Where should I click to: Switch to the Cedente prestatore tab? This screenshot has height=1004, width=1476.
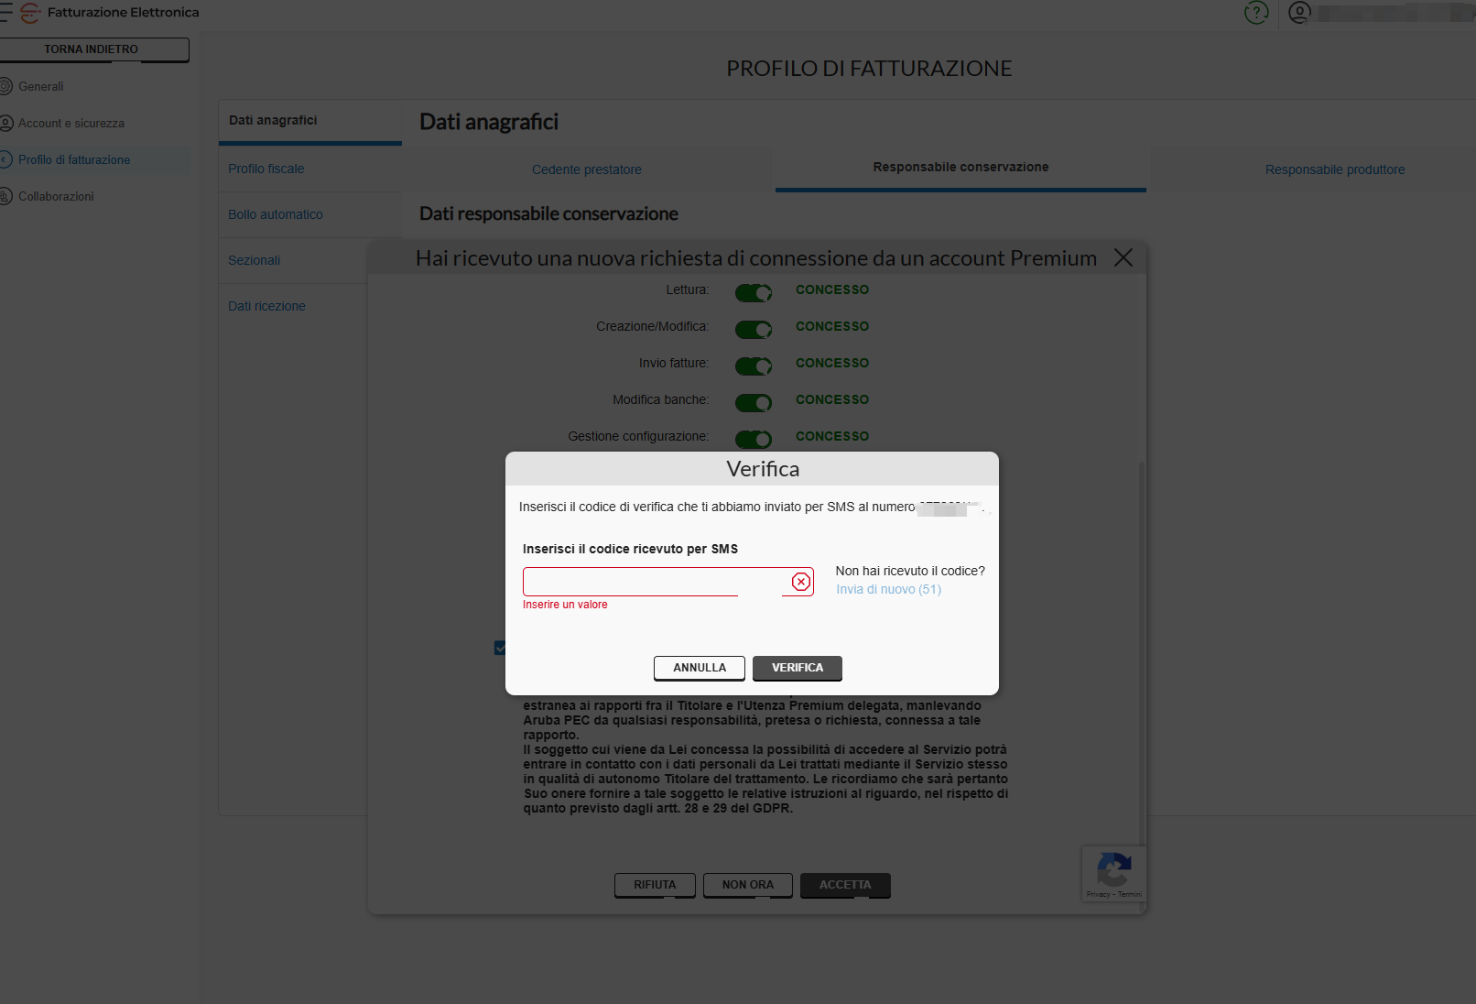click(587, 169)
